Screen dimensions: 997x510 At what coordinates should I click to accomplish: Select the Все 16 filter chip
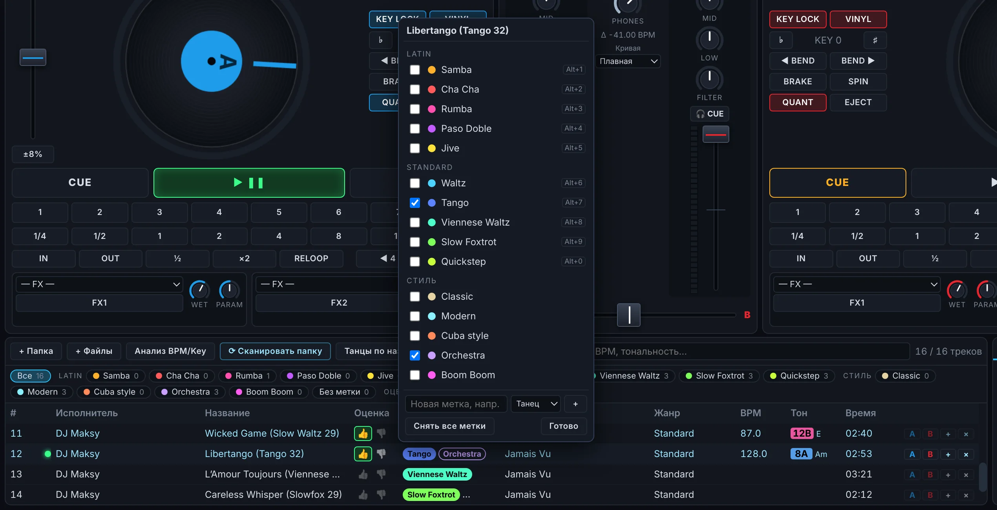pos(31,376)
